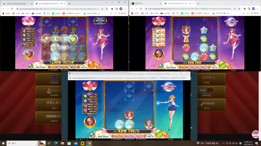Select the 750 bet level in bottom game
The image size is (261, 146).
(118, 136)
